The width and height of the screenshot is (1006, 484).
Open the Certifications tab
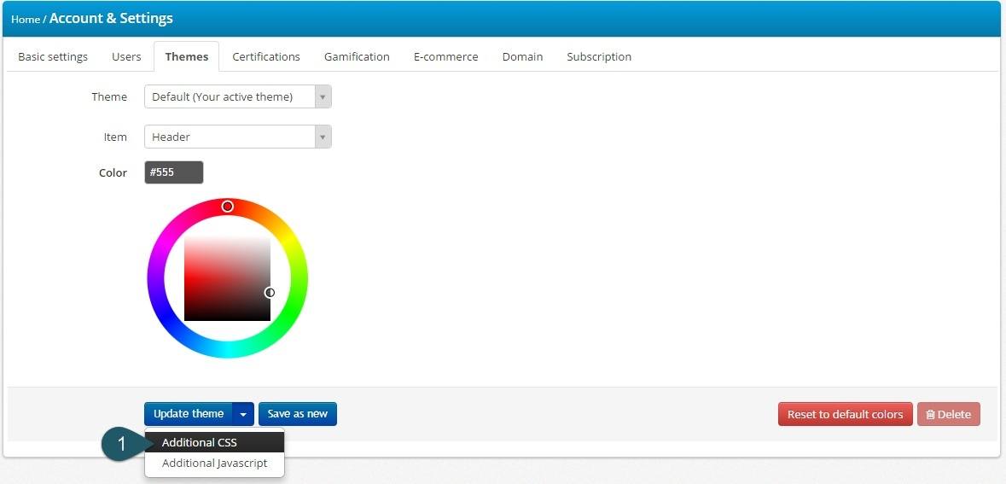tap(266, 56)
